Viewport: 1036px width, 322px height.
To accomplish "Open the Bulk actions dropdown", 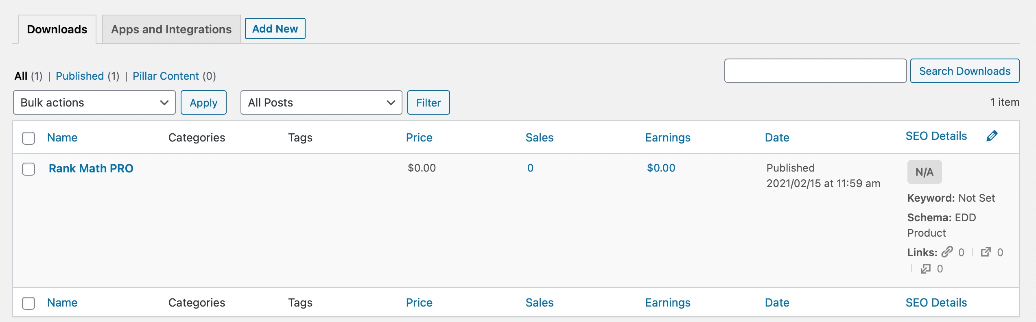I will 94,102.
